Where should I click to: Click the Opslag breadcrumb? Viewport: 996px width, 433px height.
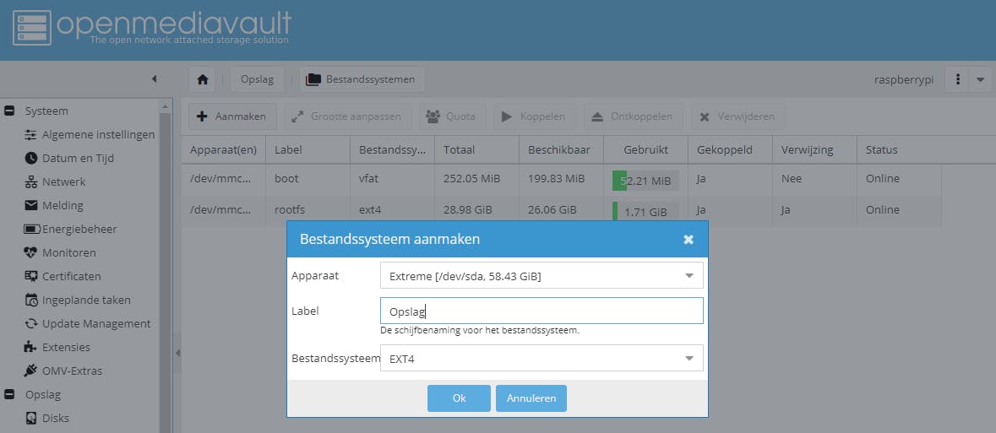tap(258, 79)
